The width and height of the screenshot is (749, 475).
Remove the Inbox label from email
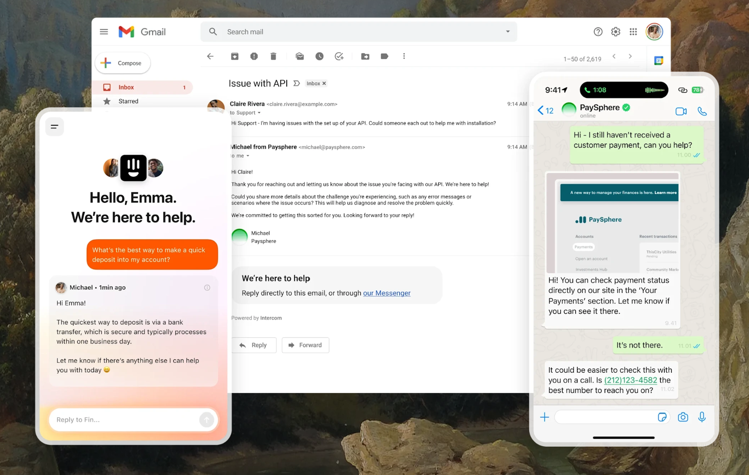[x=324, y=83]
